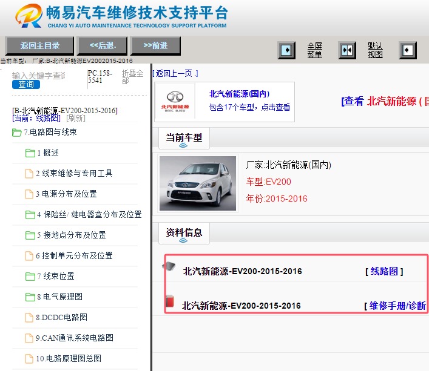Image resolution: width=429 pixels, height=371 pixels.
Task: Click 北汽新能源-EV200-2015-2016 title in 维修手册 row
Action: [242, 306]
